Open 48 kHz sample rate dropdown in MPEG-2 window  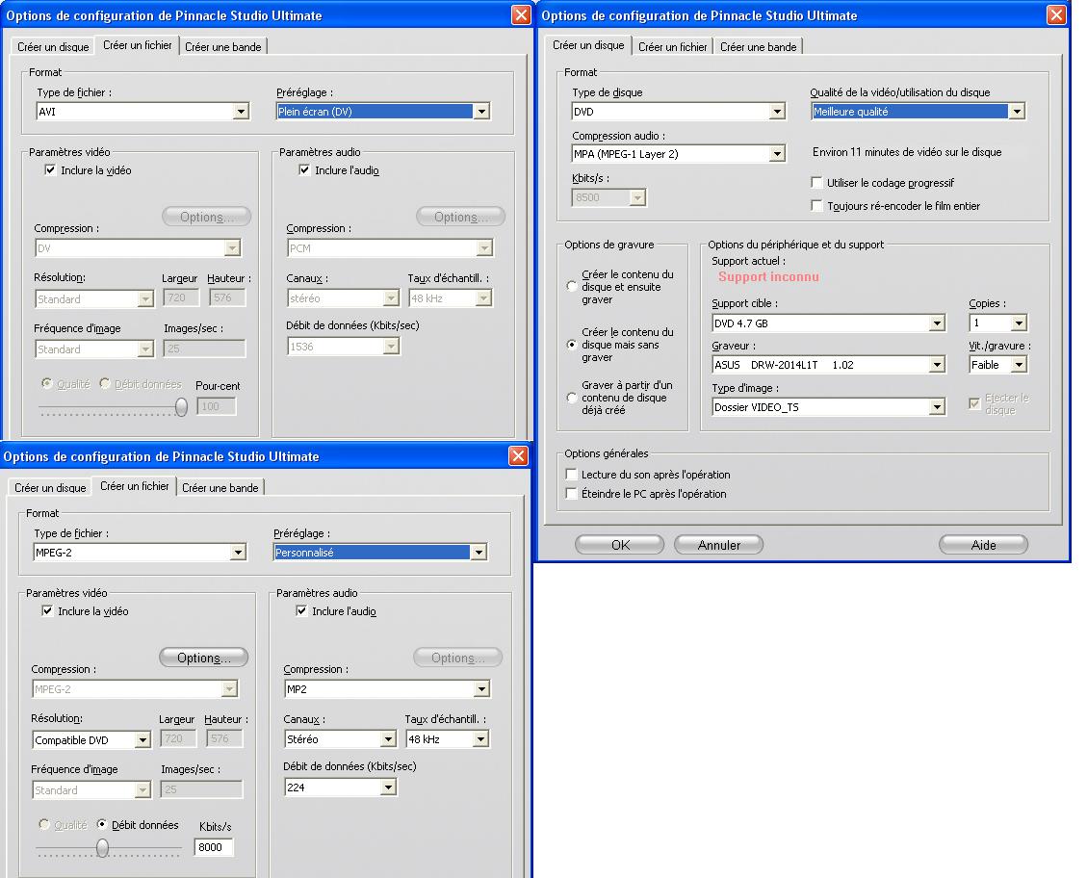pyautogui.click(x=447, y=739)
